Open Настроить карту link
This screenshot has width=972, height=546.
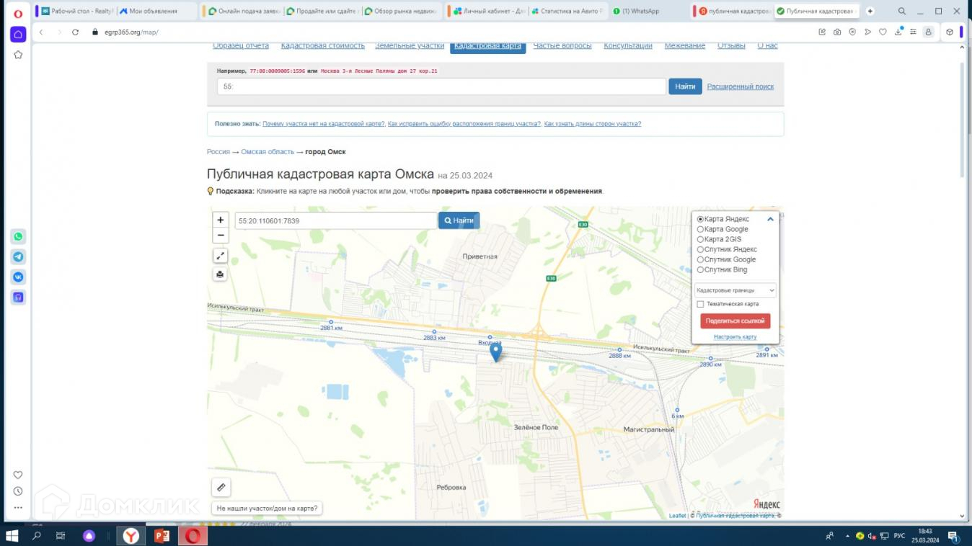pos(735,337)
